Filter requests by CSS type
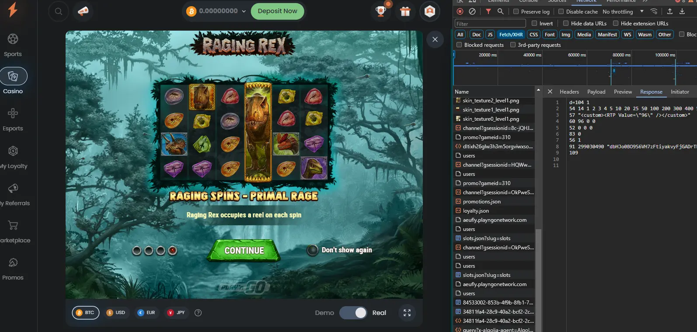This screenshot has height=332, width=697. click(x=534, y=35)
